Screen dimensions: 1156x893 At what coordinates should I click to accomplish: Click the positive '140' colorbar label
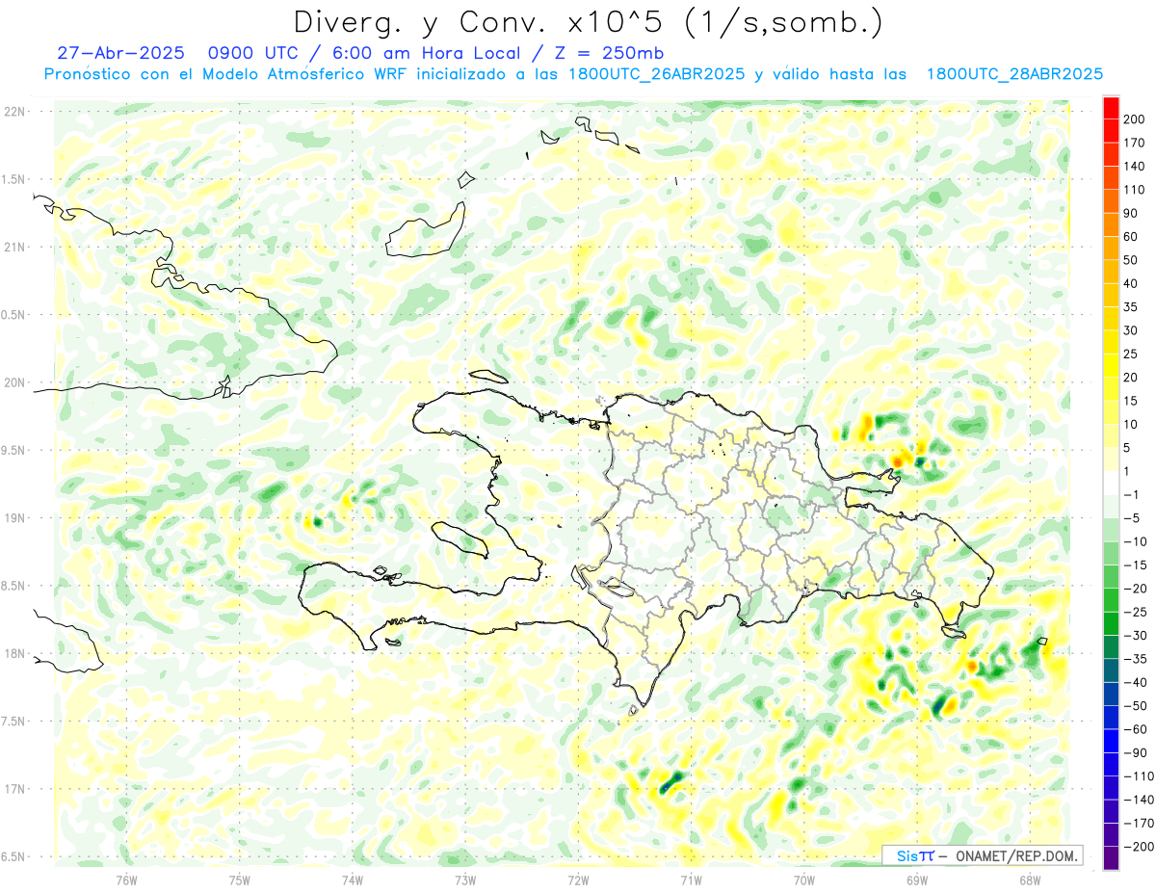click(x=1134, y=167)
